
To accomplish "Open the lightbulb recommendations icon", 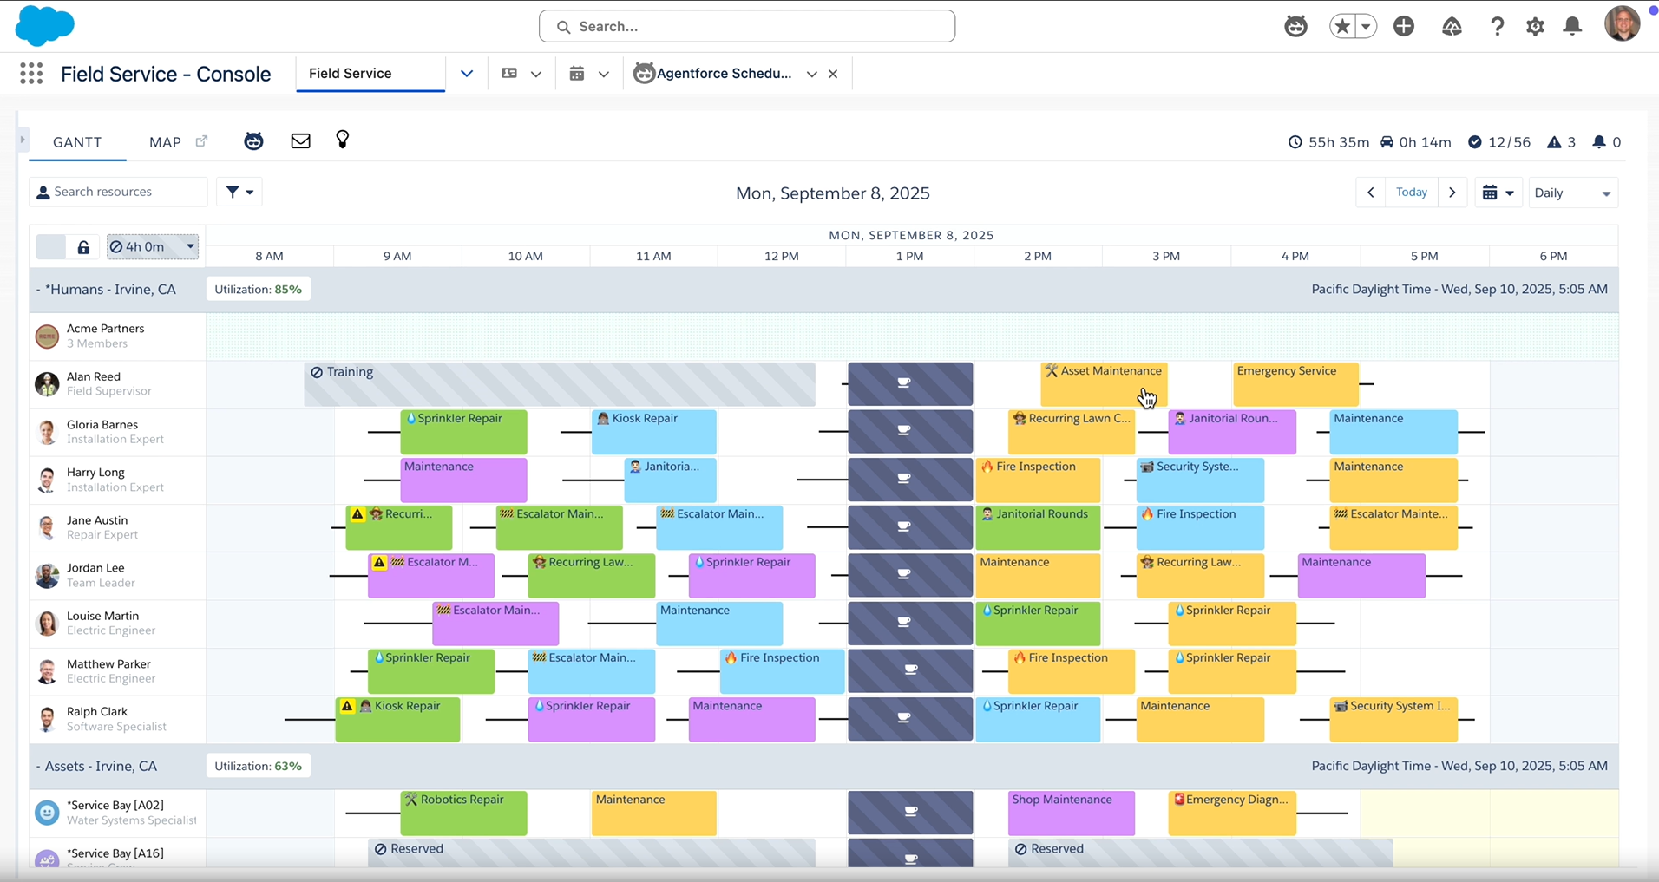I will [343, 140].
